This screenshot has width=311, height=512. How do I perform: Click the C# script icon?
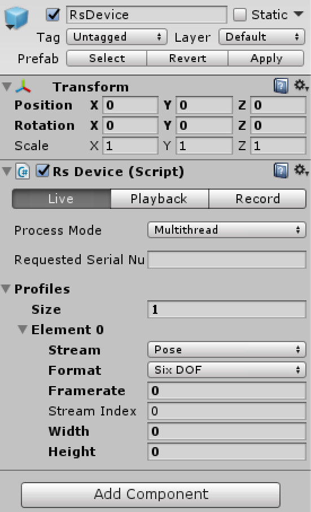click(x=23, y=172)
